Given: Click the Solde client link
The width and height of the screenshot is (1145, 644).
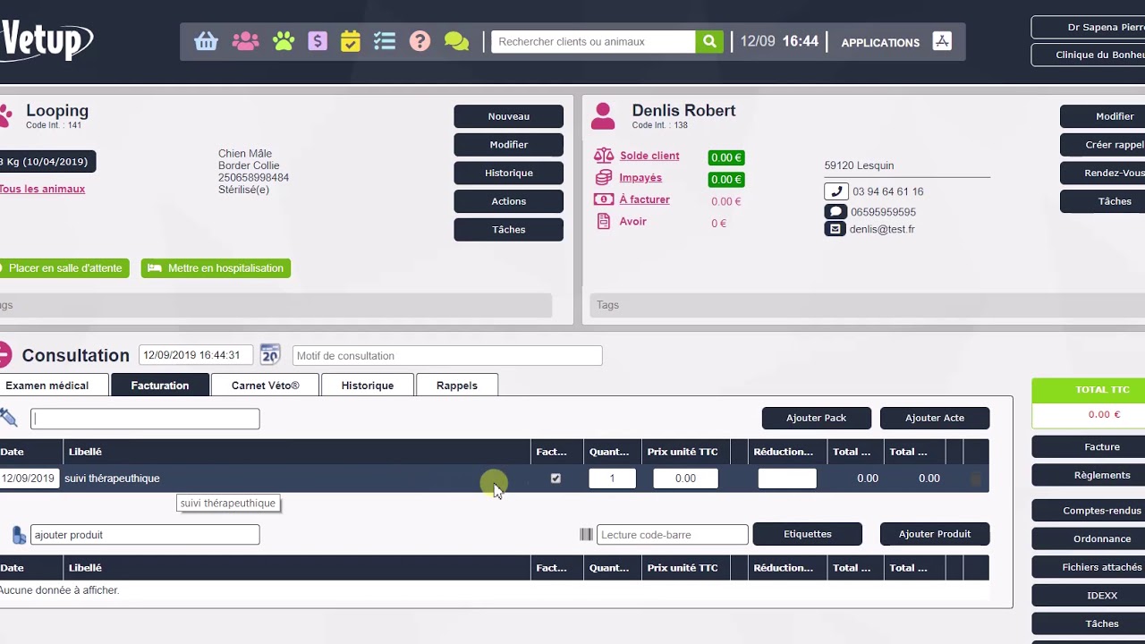Looking at the screenshot, I should tap(649, 156).
